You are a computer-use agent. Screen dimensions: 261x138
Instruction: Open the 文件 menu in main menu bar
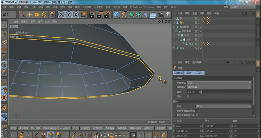[4, 7]
